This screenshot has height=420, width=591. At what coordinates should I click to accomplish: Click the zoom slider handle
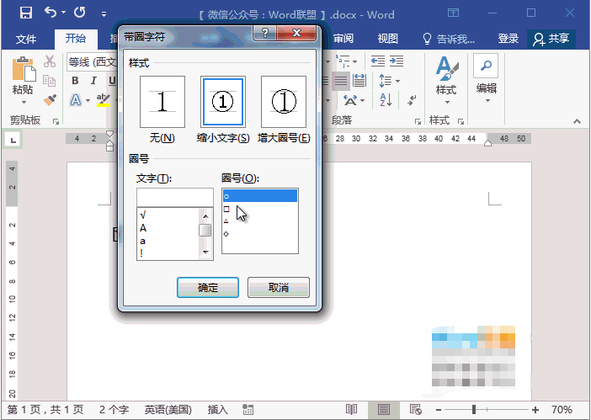pos(474,409)
